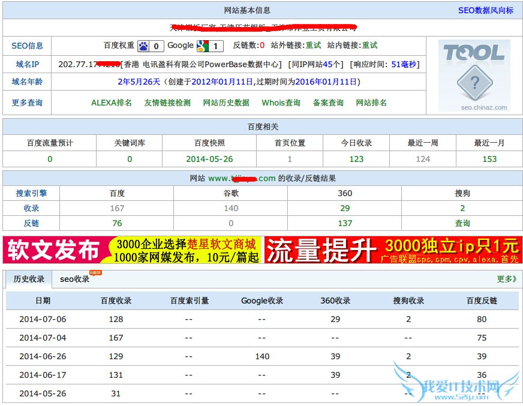Click the TOOL seo.chinaz.com thumbnail
The height and width of the screenshot is (406, 523).
click(x=474, y=76)
